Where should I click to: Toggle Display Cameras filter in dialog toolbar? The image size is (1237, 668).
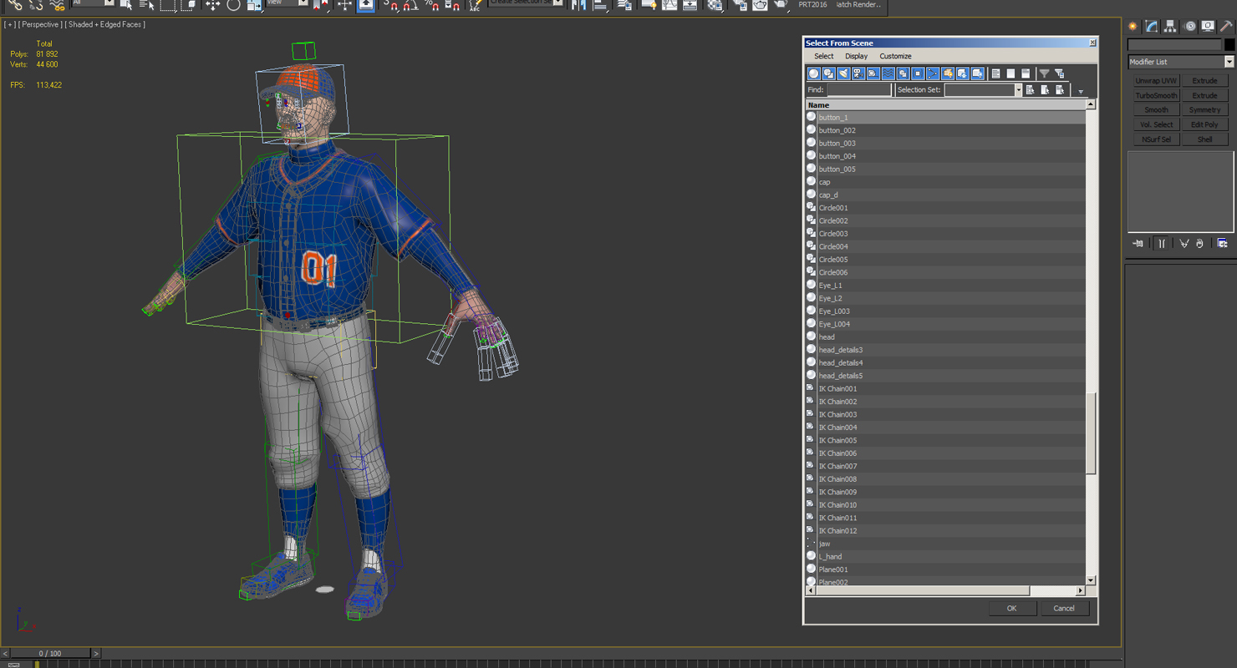pyautogui.click(x=858, y=73)
